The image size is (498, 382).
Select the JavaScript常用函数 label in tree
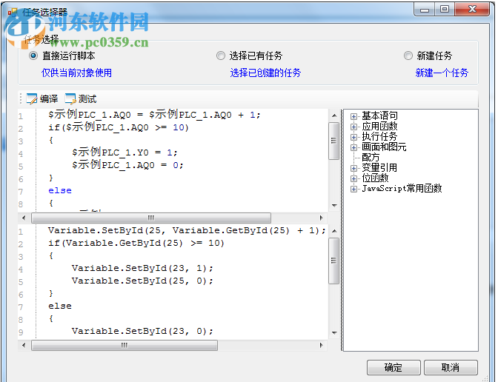click(x=402, y=189)
